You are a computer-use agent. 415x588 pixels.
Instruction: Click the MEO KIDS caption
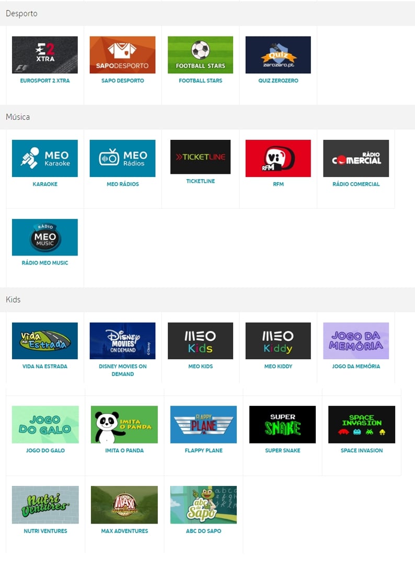coord(200,367)
